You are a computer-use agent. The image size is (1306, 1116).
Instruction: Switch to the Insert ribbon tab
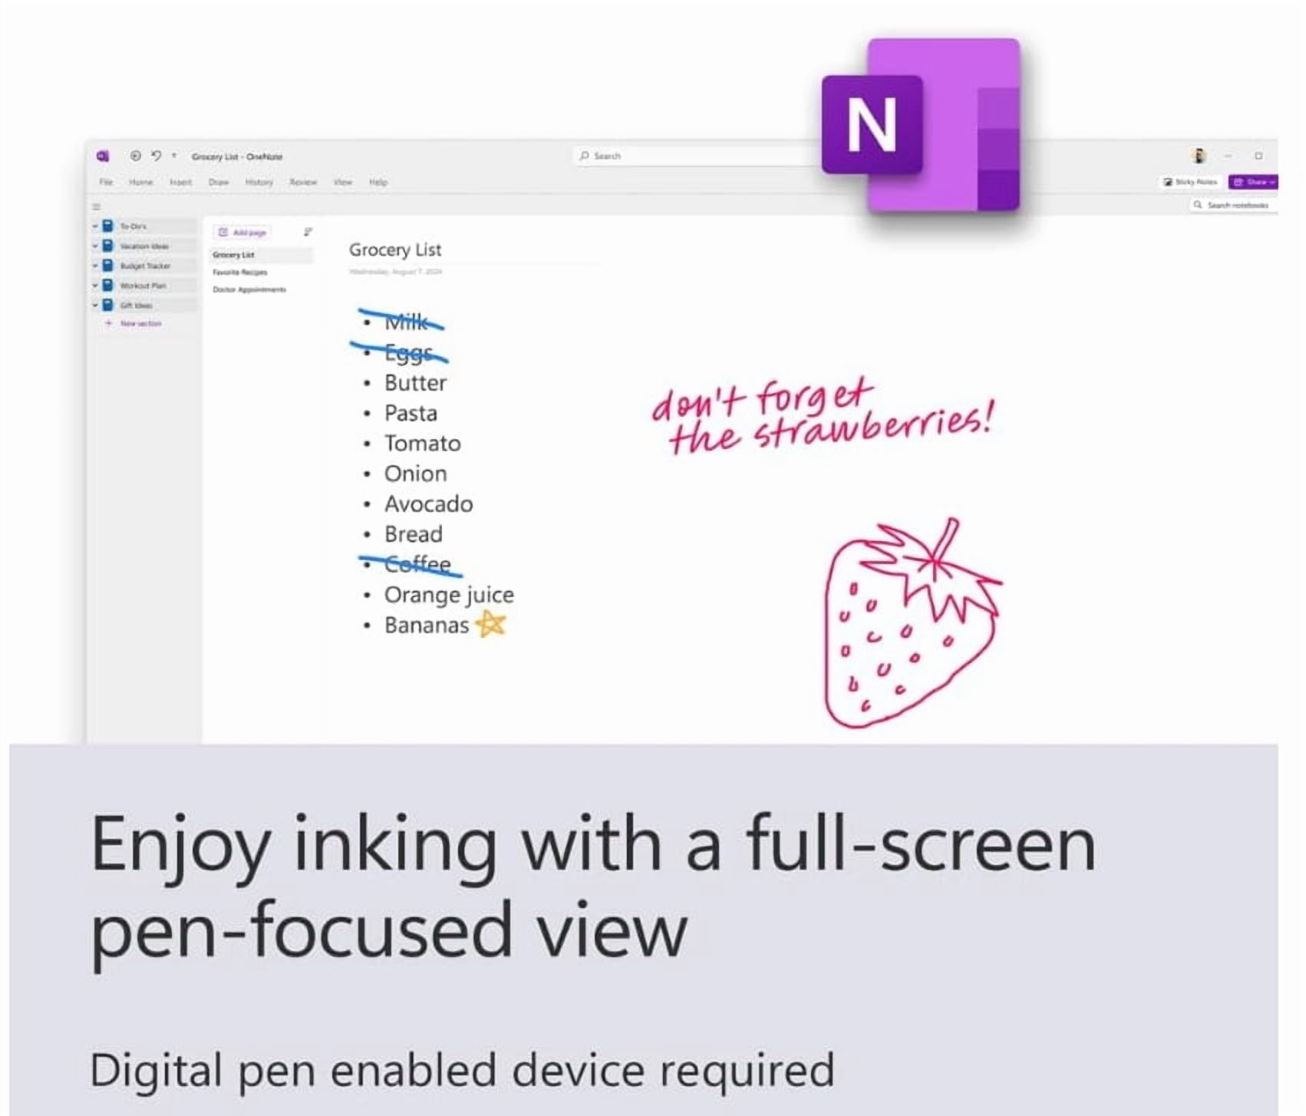(180, 183)
